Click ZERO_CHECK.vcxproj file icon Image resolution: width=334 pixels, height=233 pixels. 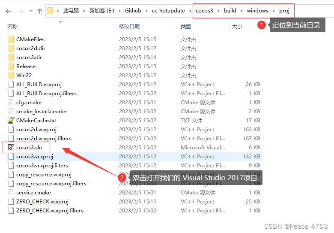11,201
